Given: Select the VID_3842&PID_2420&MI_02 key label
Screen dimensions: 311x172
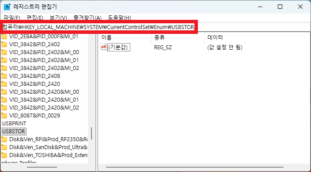Looking at the screenshot, I should point(44,108).
